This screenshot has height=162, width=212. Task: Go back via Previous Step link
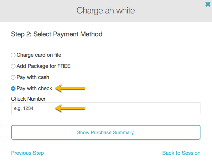(x=27, y=153)
